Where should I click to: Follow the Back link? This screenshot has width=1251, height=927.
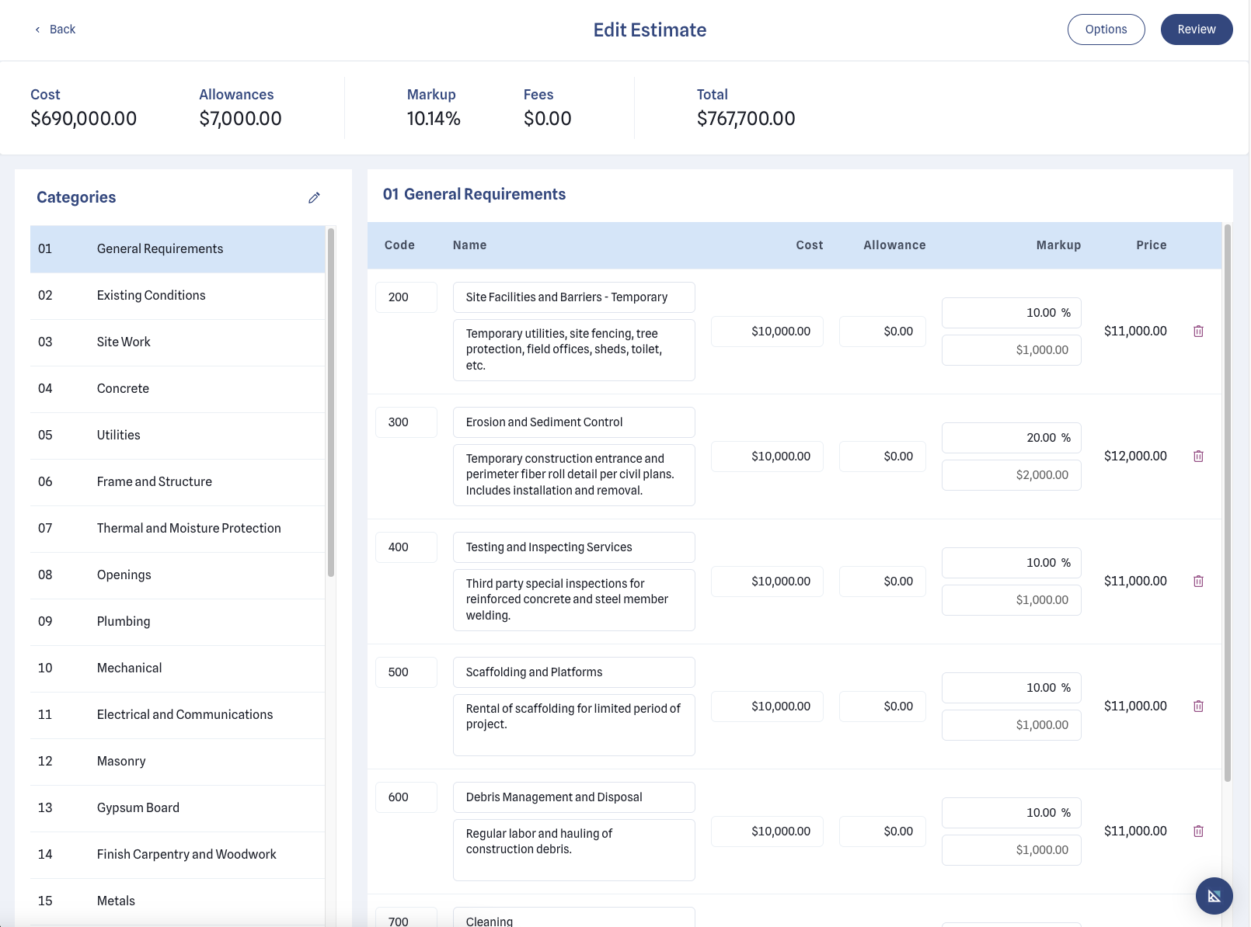pos(62,29)
